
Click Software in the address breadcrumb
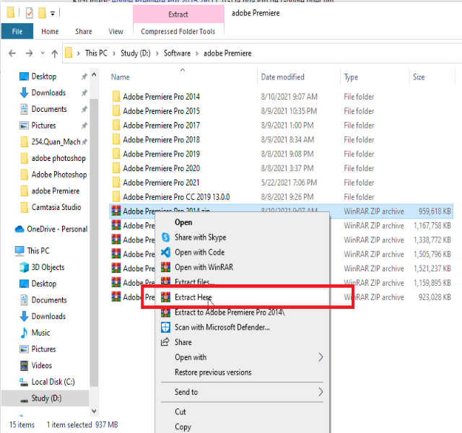[177, 53]
